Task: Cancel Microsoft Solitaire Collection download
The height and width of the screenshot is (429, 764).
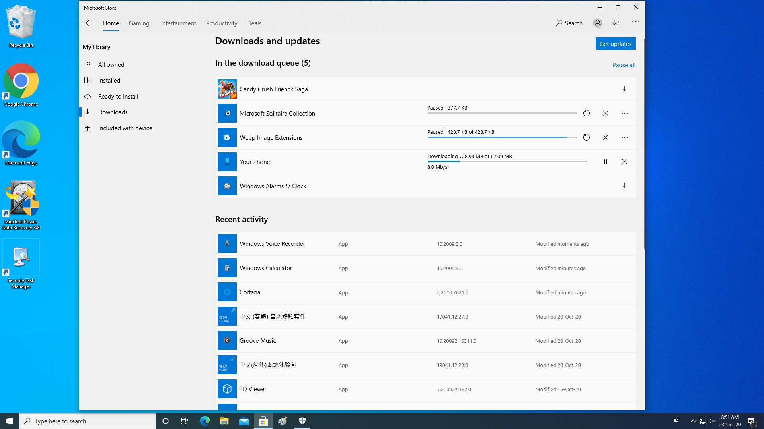Action: (605, 114)
